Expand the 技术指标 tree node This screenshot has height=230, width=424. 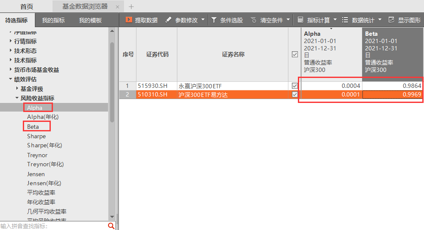point(10,60)
